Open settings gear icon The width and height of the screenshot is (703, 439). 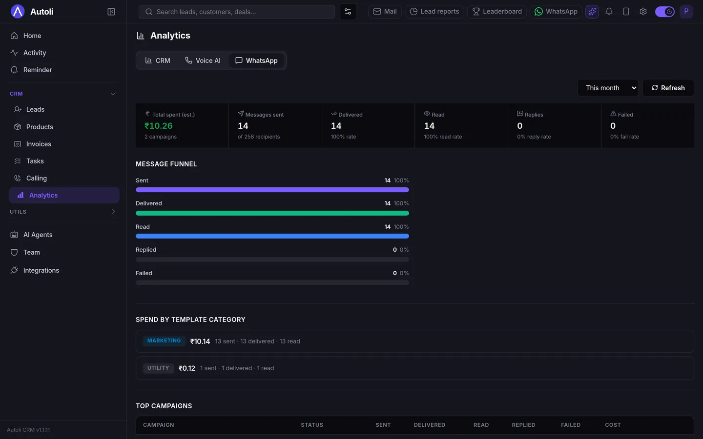pyautogui.click(x=643, y=12)
